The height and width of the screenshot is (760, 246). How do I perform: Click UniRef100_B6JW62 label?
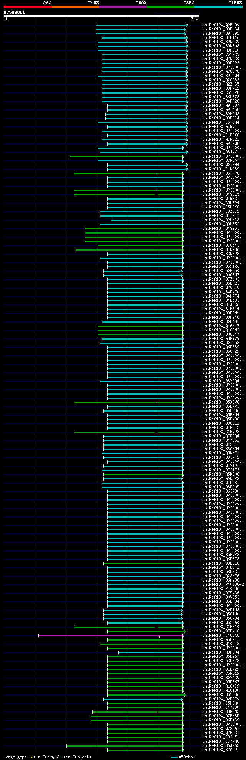coord(221,745)
